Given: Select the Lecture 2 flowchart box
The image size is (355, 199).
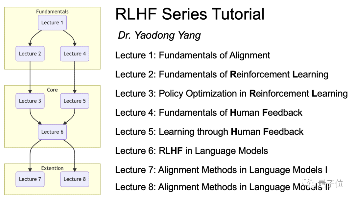Looking at the screenshot, I should (30, 54).
